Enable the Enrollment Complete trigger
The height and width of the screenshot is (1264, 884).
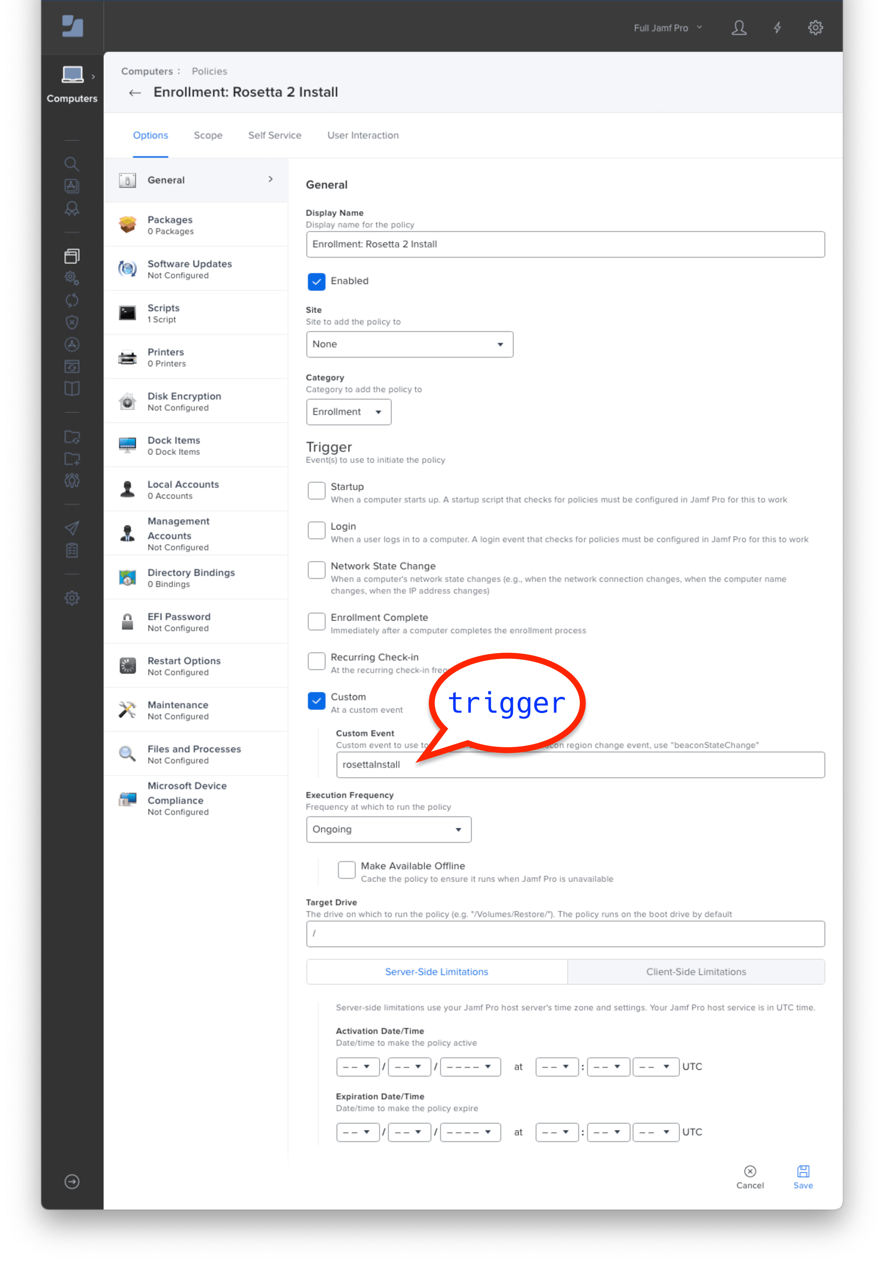tap(316, 622)
